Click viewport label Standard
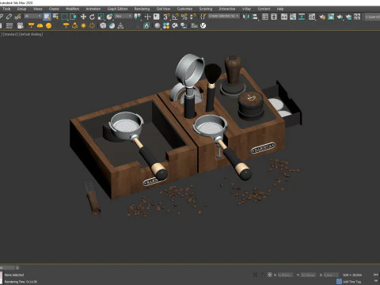 tap(11, 34)
